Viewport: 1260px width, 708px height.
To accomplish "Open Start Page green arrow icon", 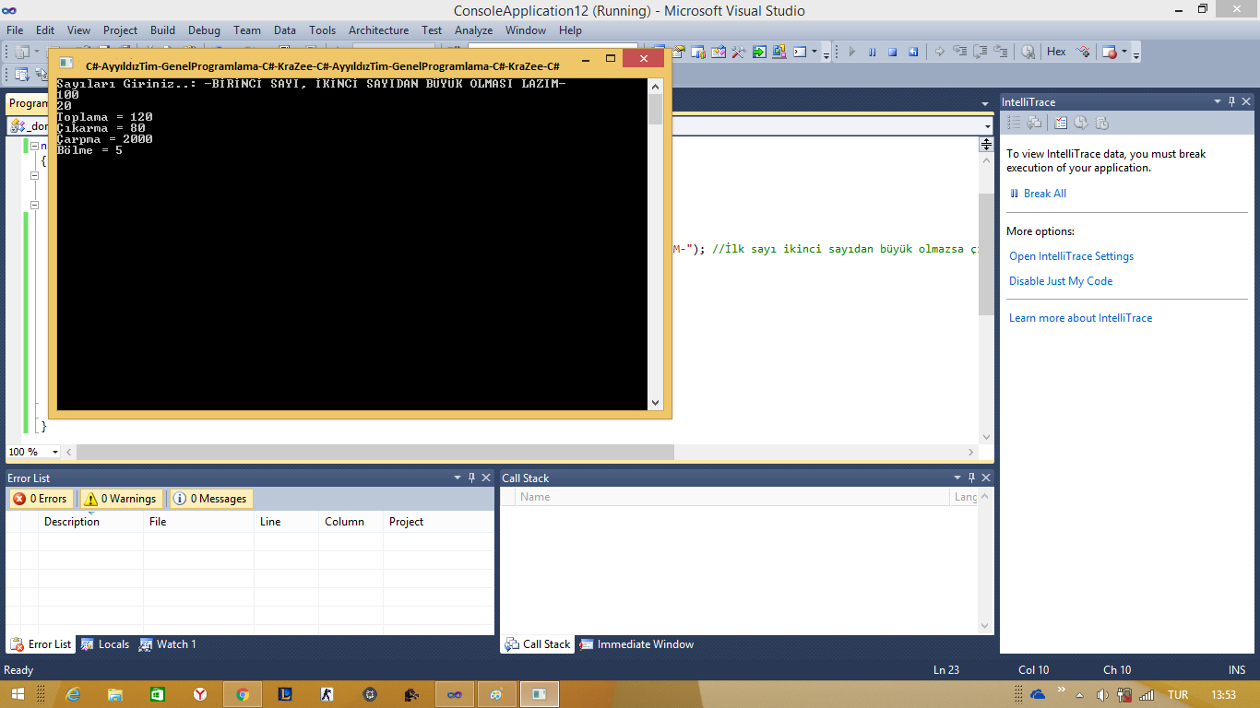I will pos(759,52).
